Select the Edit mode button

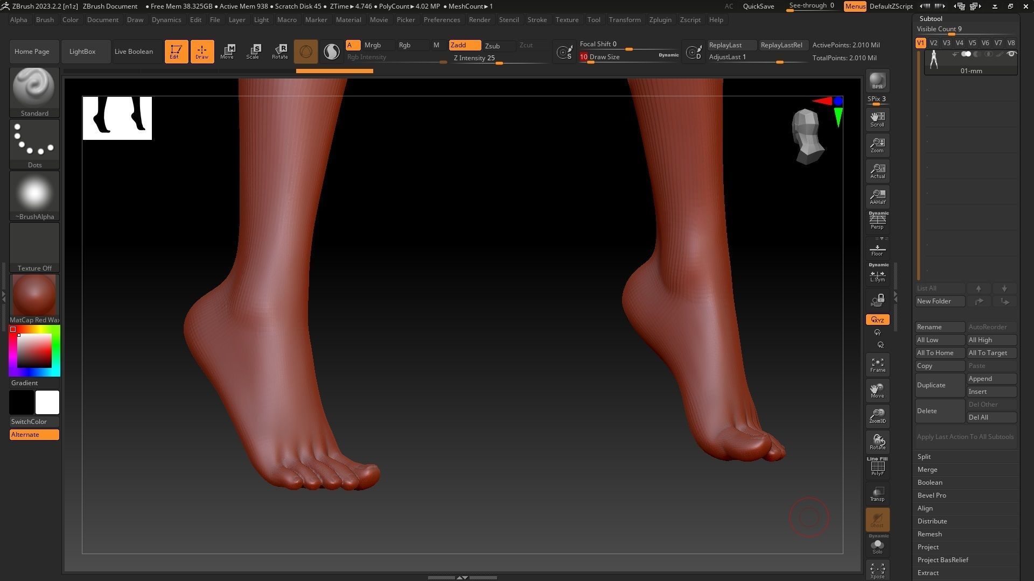click(x=176, y=52)
